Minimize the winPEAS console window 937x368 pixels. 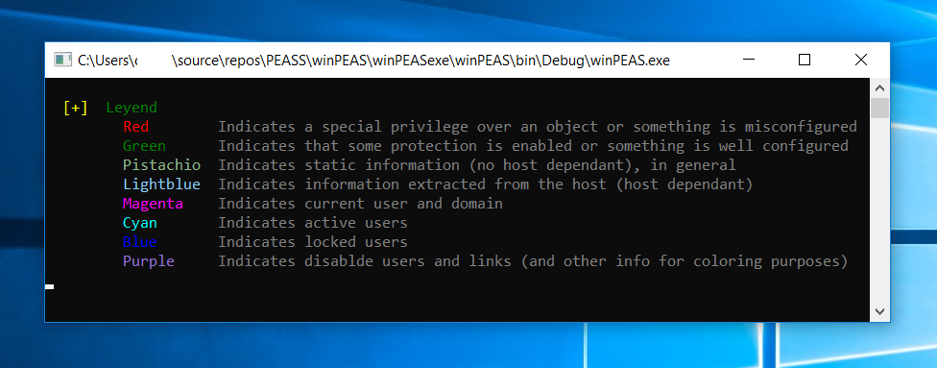point(749,60)
